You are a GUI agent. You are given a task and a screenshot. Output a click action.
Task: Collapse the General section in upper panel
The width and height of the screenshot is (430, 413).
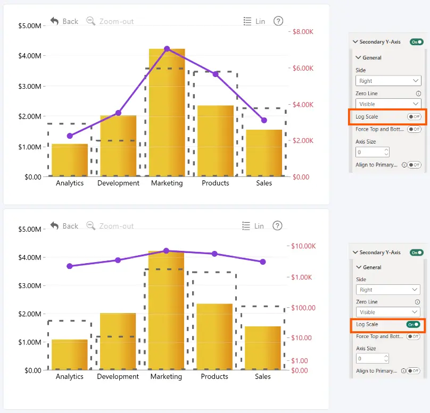click(x=358, y=57)
